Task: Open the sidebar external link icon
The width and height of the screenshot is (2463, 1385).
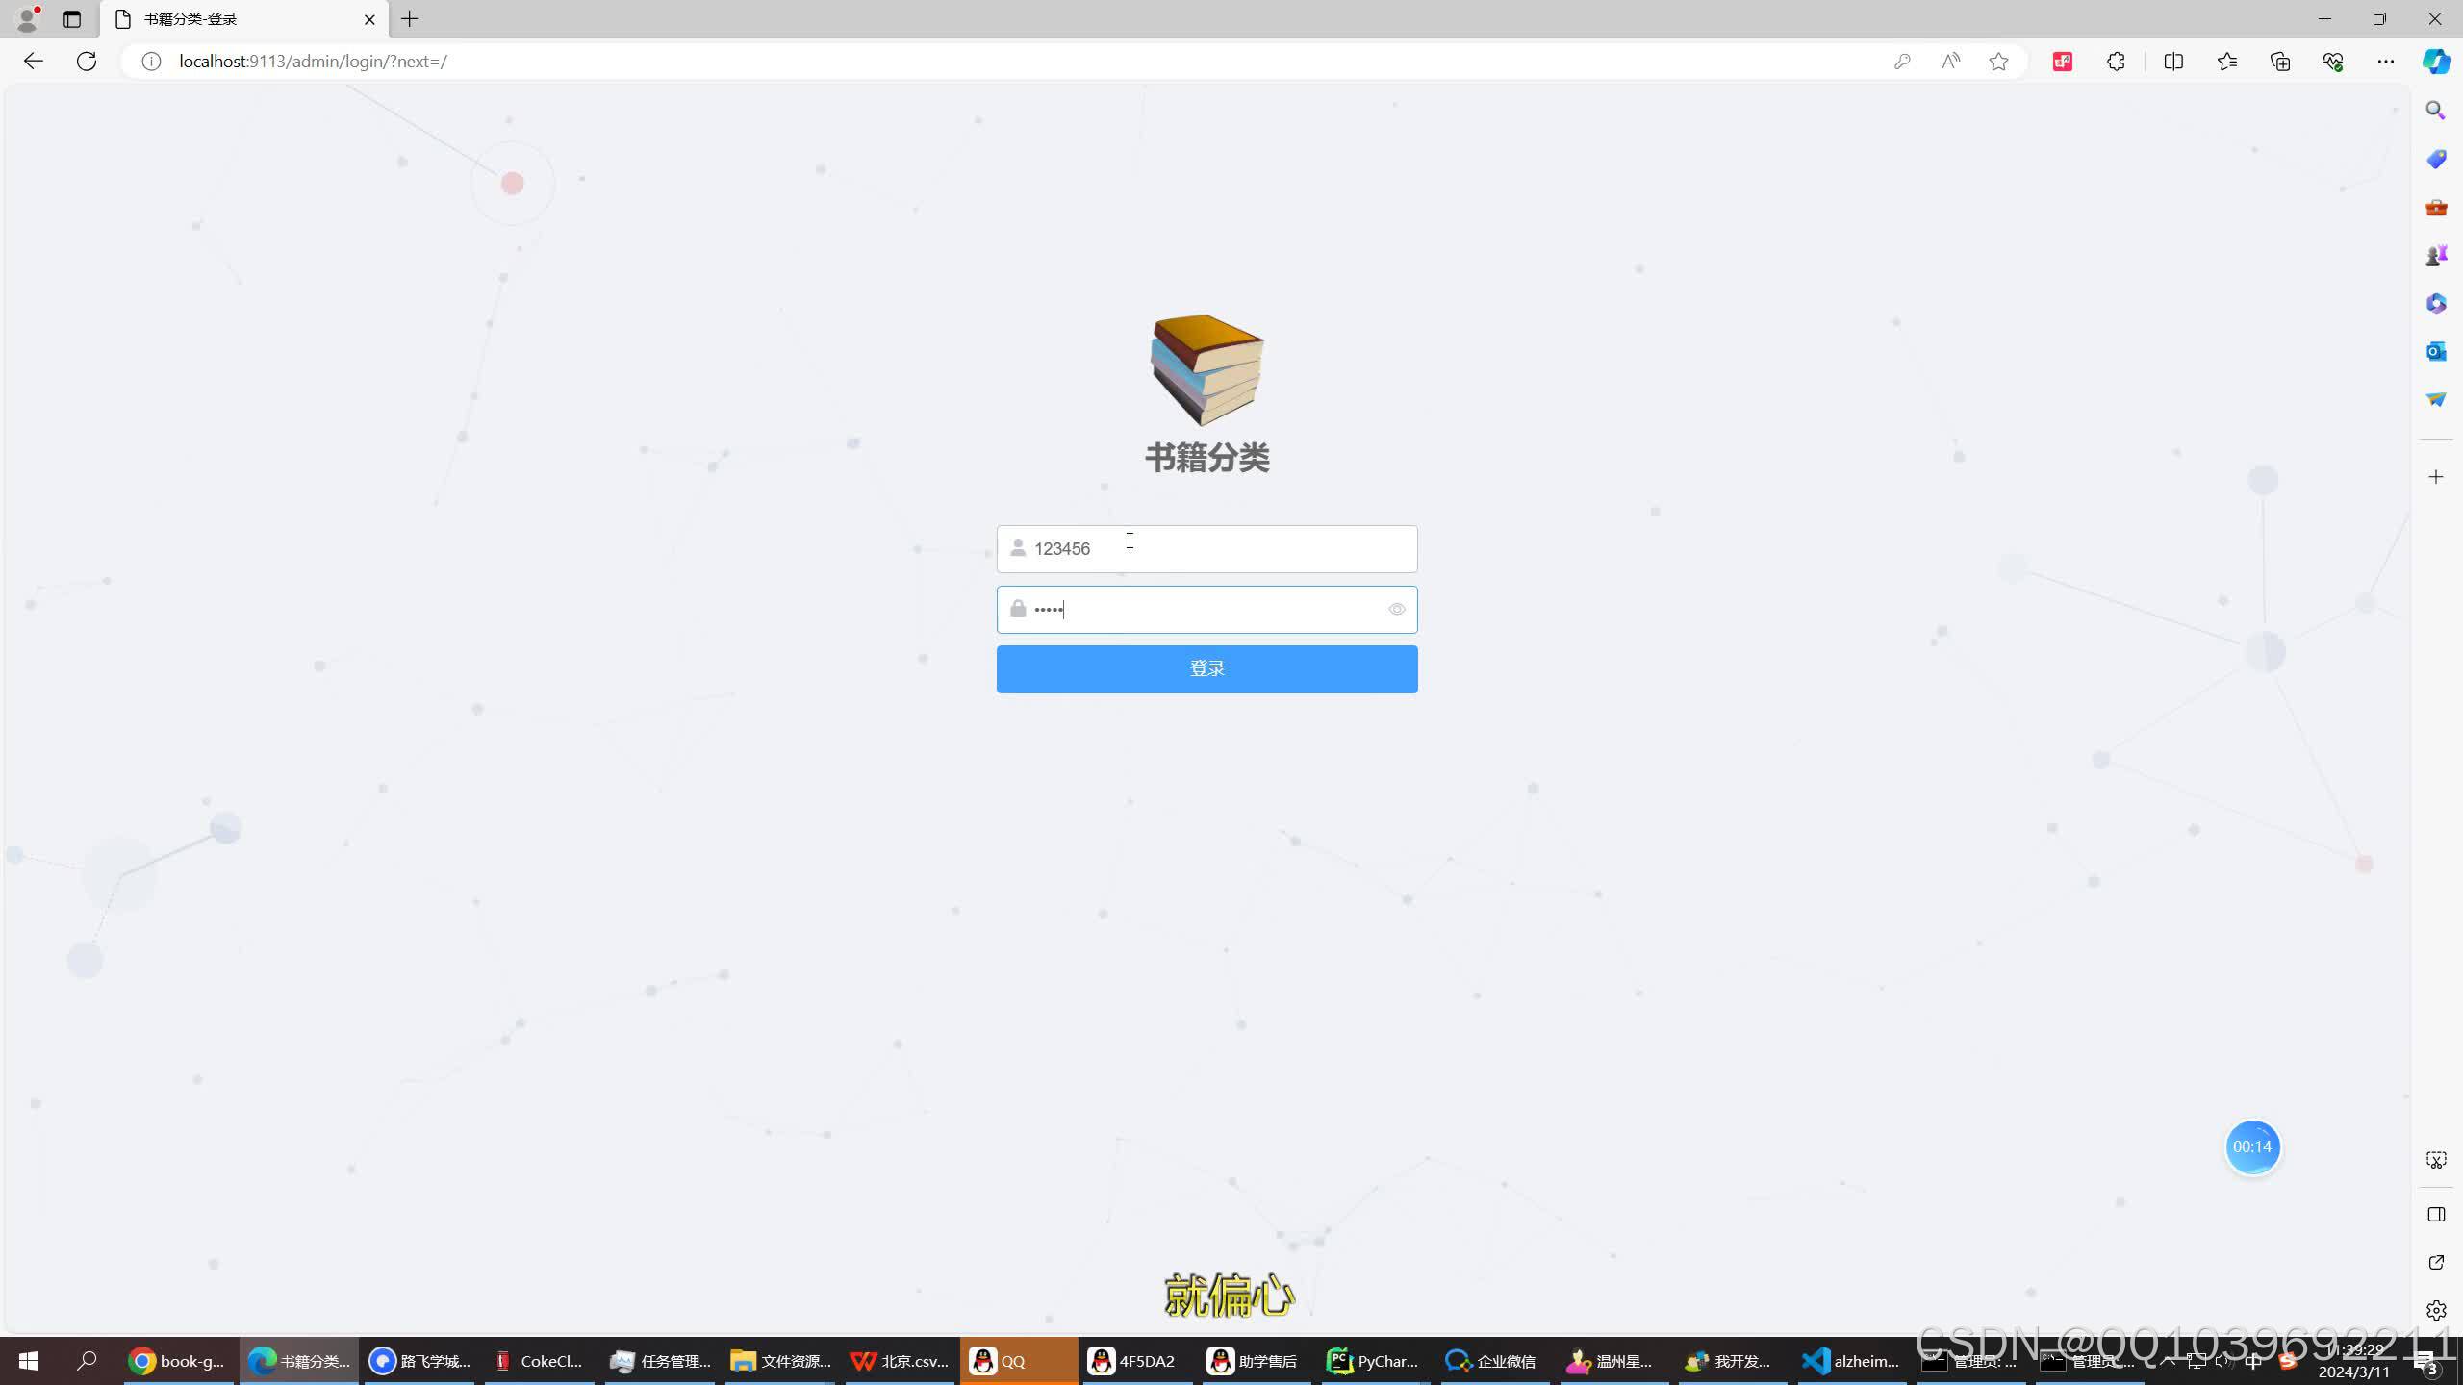Action: coord(2436,1263)
